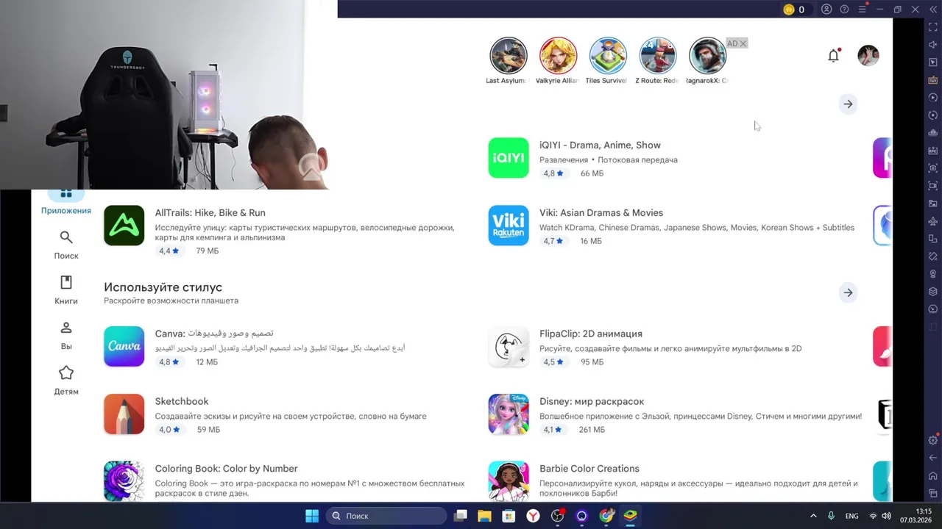Open Microsoft Store from the taskbar
The height and width of the screenshot is (529, 942).
tap(509, 516)
